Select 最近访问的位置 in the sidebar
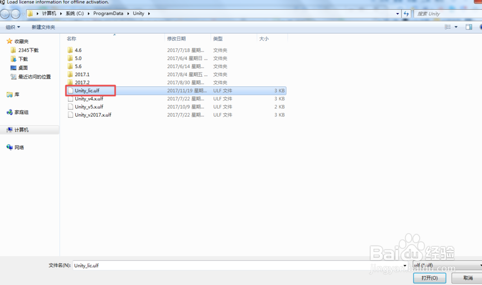The image size is (482, 285). point(34,77)
